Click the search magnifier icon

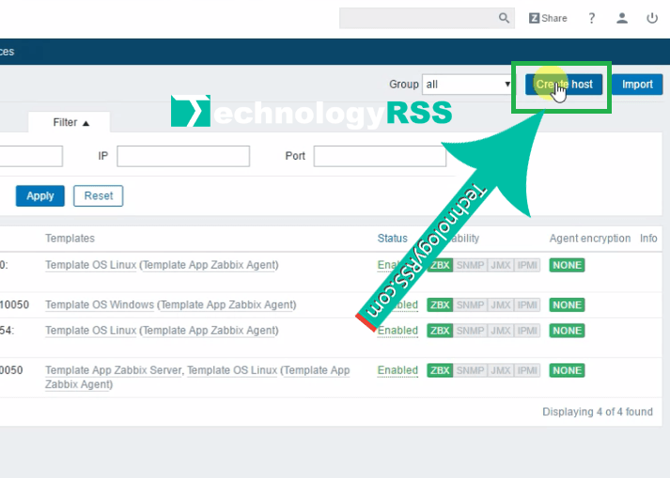(x=505, y=18)
